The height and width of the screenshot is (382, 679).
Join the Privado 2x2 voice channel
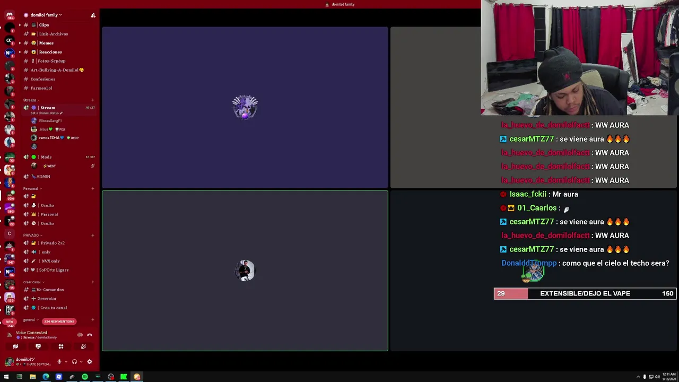coord(53,243)
